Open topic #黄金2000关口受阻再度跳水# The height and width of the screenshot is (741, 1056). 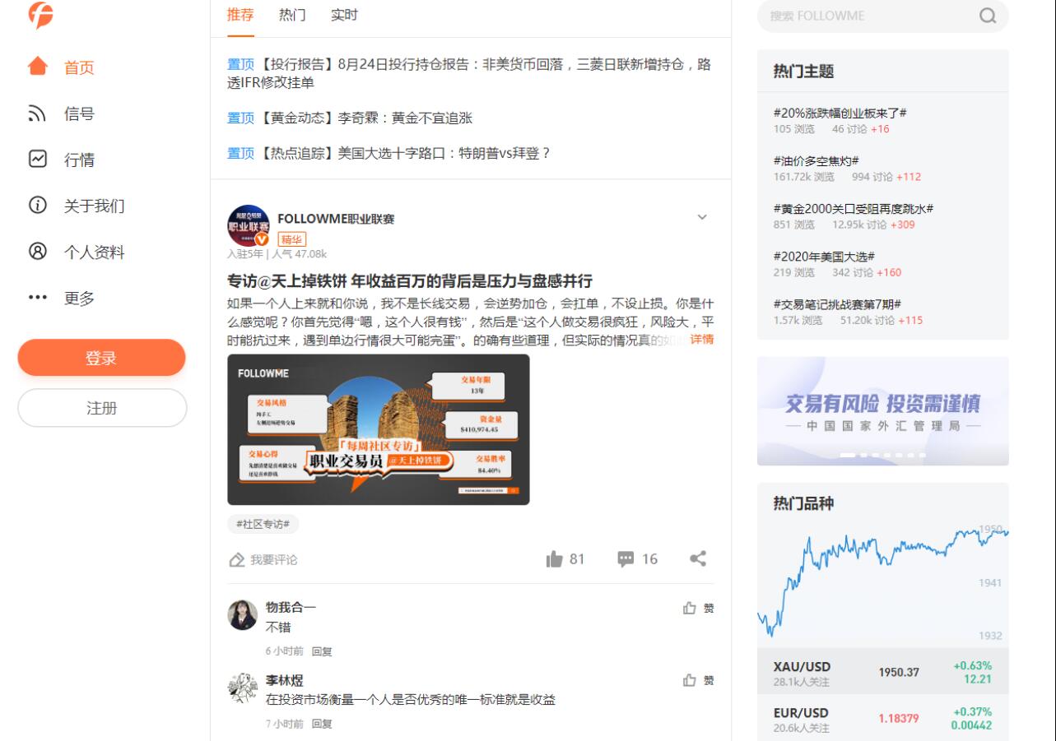[854, 208]
